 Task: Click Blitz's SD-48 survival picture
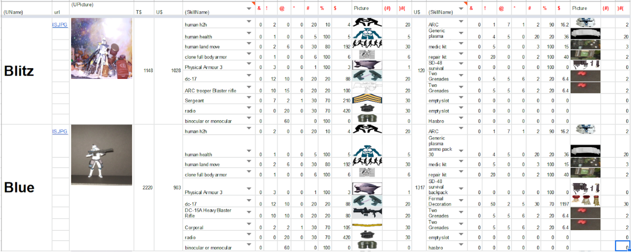585,65
